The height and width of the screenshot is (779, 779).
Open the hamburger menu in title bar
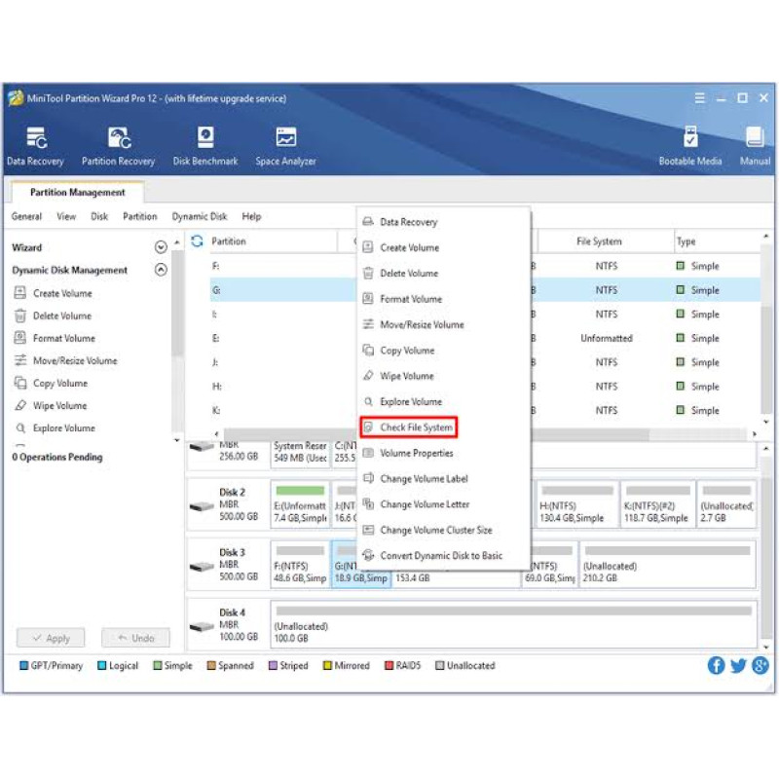point(699,98)
